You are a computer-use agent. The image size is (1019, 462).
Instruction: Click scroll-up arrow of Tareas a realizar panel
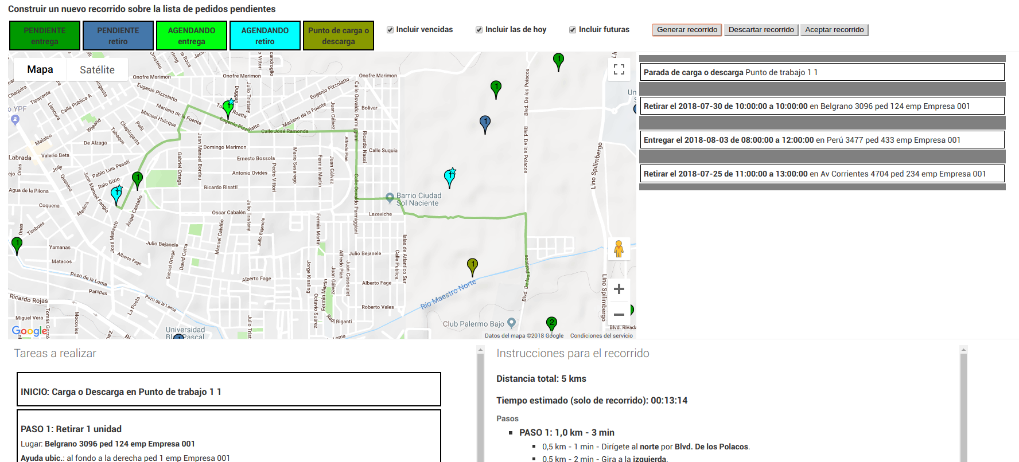481,349
